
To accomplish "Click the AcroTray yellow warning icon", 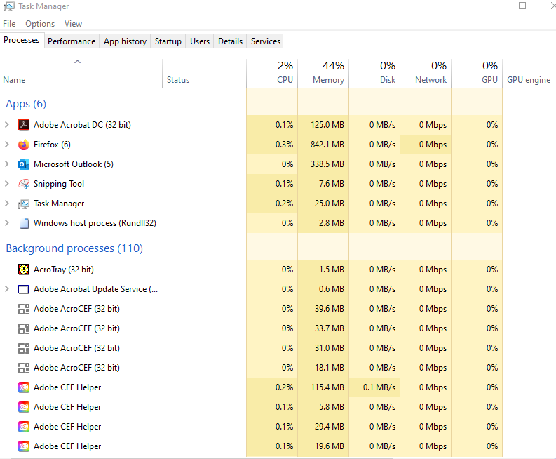I will (24, 270).
